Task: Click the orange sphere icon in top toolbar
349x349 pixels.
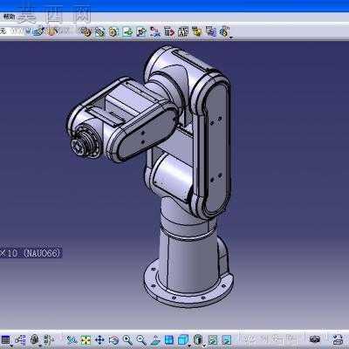Action: [x=51, y=31]
